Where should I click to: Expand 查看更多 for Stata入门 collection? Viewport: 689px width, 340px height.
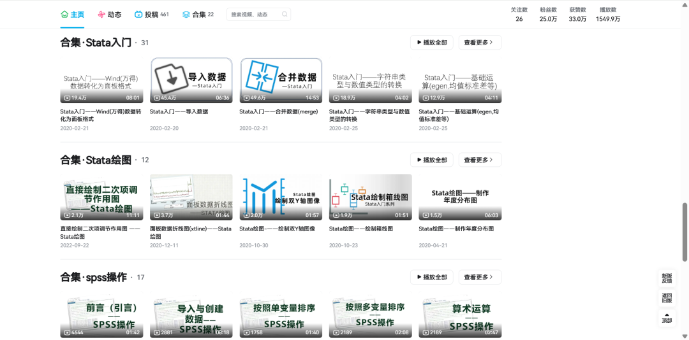[x=480, y=43]
